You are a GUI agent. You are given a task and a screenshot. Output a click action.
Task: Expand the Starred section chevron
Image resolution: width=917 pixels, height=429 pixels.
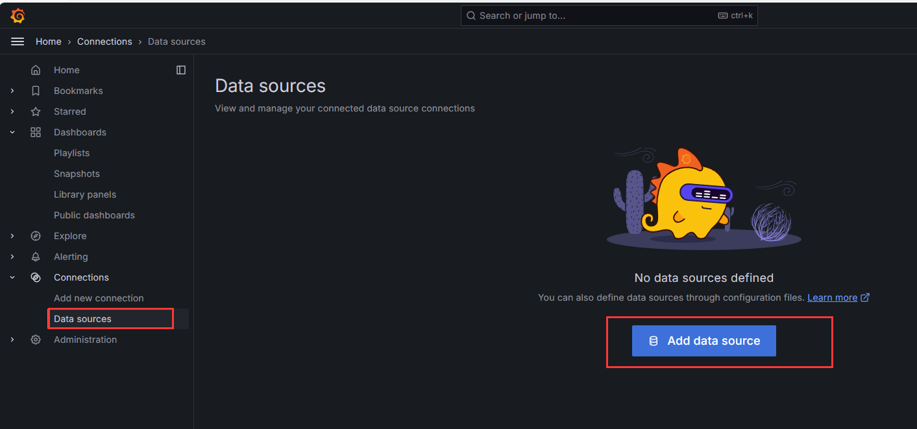point(12,111)
